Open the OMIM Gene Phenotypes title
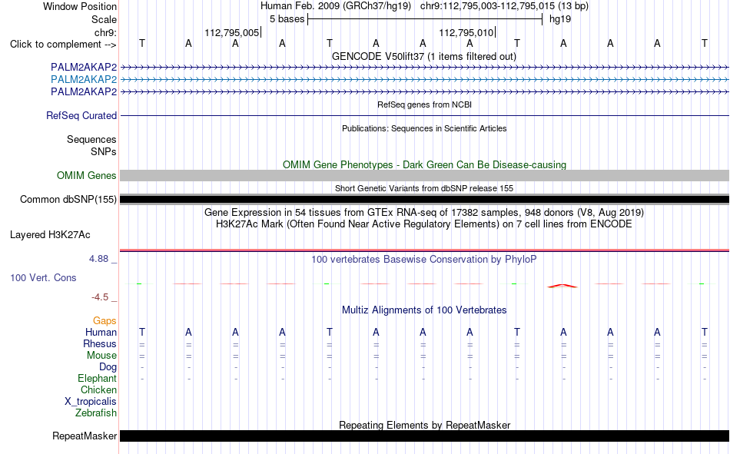Image resolution: width=730 pixels, height=454 pixels. pos(424,165)
